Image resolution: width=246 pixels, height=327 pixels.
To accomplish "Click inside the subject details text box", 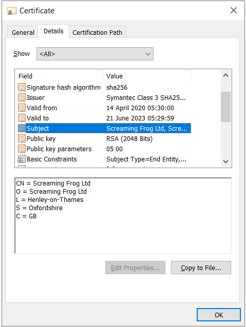I will point(123,216).
